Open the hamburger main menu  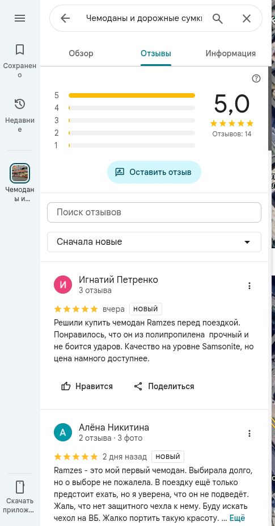pyautogui.click(x=20, y=18)
